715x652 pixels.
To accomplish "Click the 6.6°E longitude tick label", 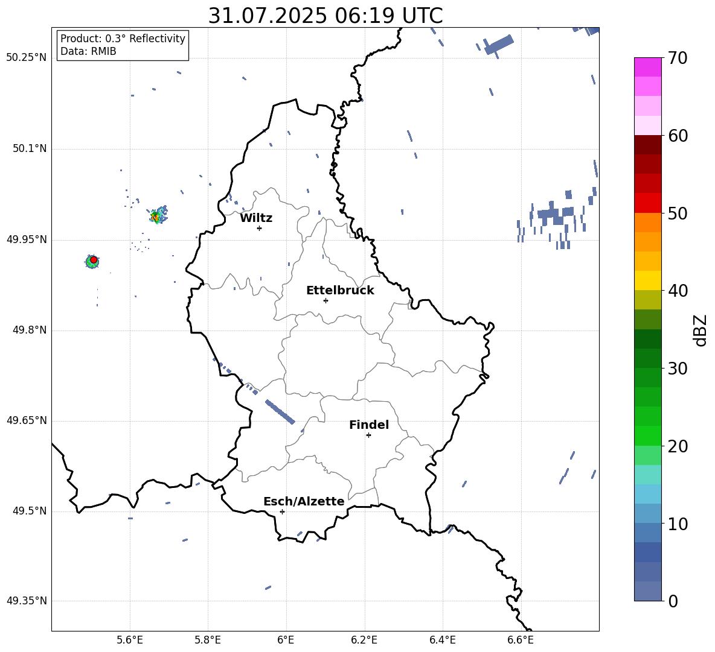I will click(521, 640).
